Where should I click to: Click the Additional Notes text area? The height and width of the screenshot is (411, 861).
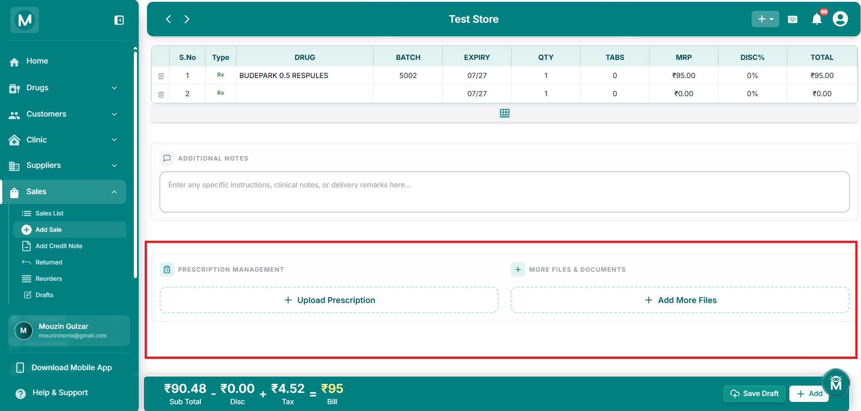504,192
